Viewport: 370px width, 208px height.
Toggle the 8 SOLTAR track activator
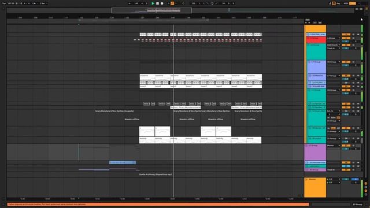[x=346, y=35]
